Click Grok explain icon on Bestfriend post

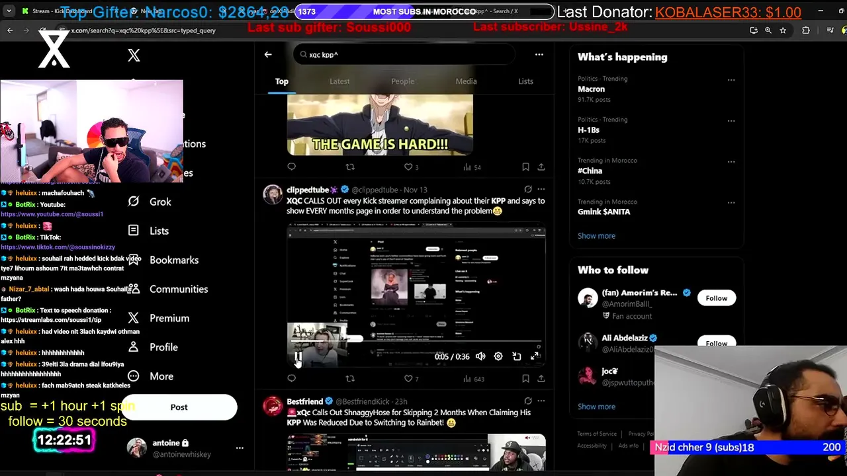527,401
